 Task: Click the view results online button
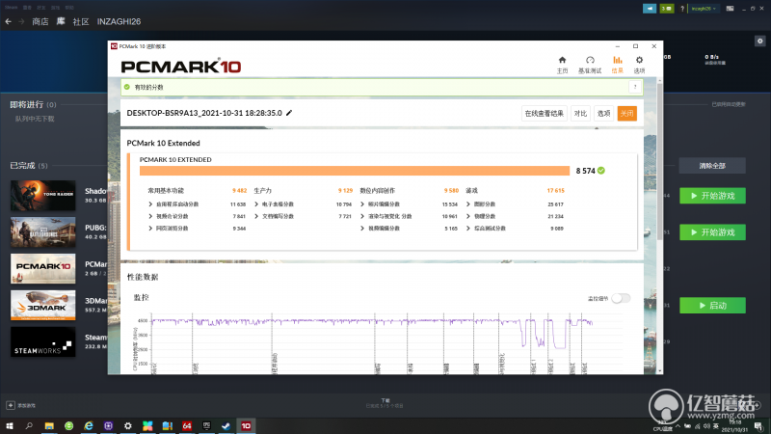[544, 113]
